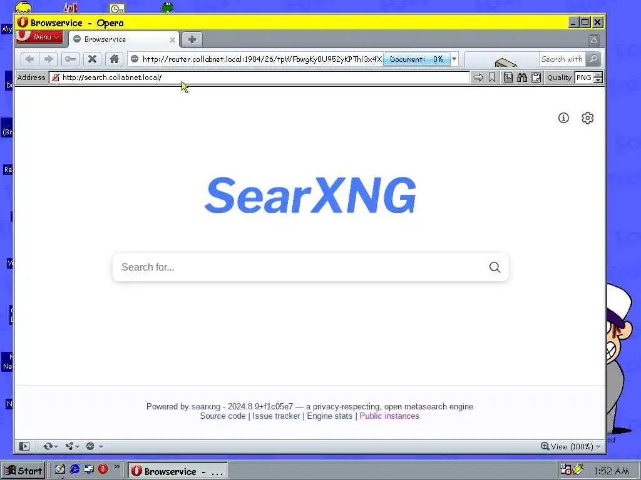Open the Engine stats link
Screen dimensions: 641x480
tap(329, 416)
